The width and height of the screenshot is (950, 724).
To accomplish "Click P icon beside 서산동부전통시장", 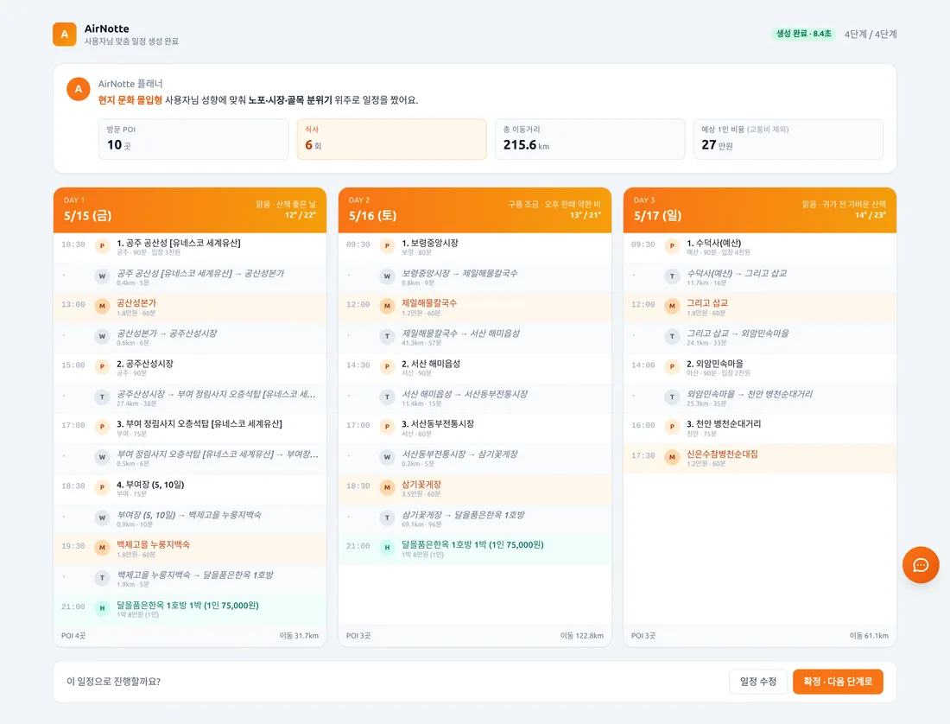I will point(387,427).
